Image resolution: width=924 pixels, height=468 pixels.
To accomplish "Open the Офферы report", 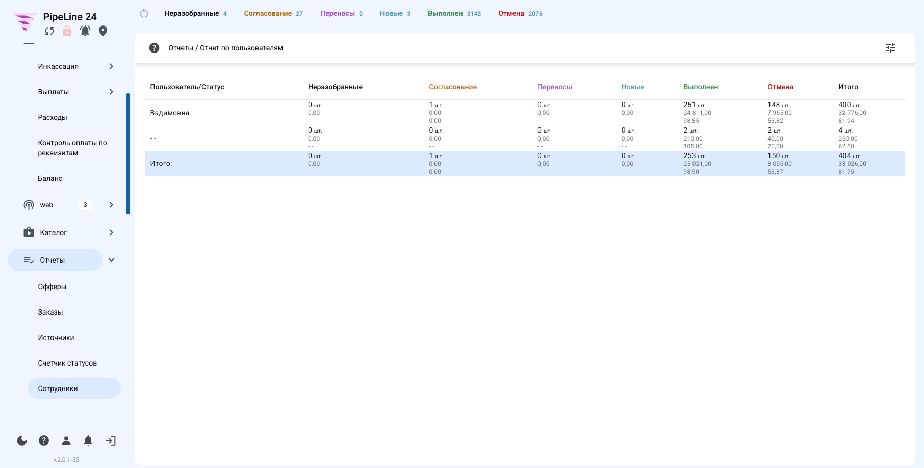I will (52, 287).
